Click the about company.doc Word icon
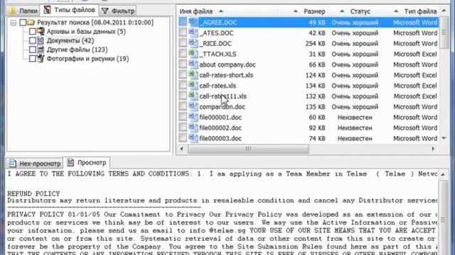This screenshot has height=255, width=455. 193,64
